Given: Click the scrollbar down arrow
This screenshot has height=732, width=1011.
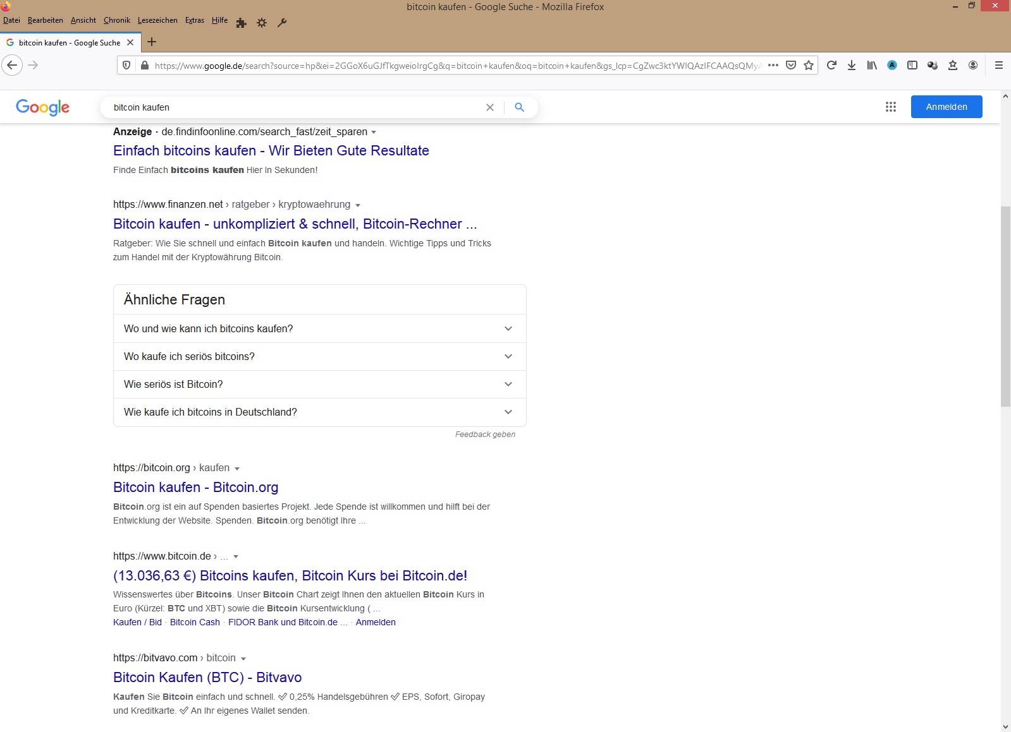Looking at the screenshot, I should (x=1005, y=727).
